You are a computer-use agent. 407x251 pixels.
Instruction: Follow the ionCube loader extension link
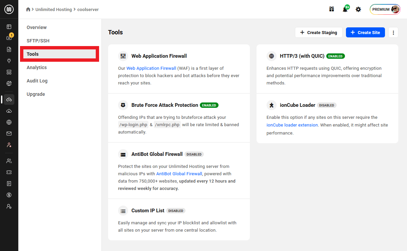pyautogui.click(x=292, y=125)
